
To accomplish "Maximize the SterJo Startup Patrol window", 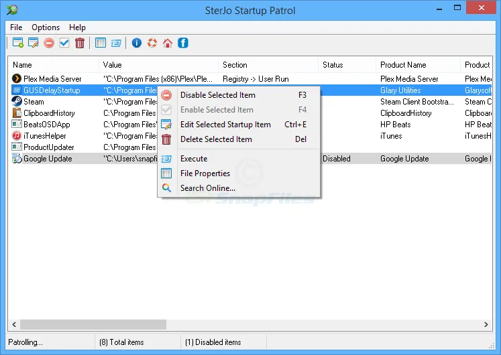I will point(457,8).
